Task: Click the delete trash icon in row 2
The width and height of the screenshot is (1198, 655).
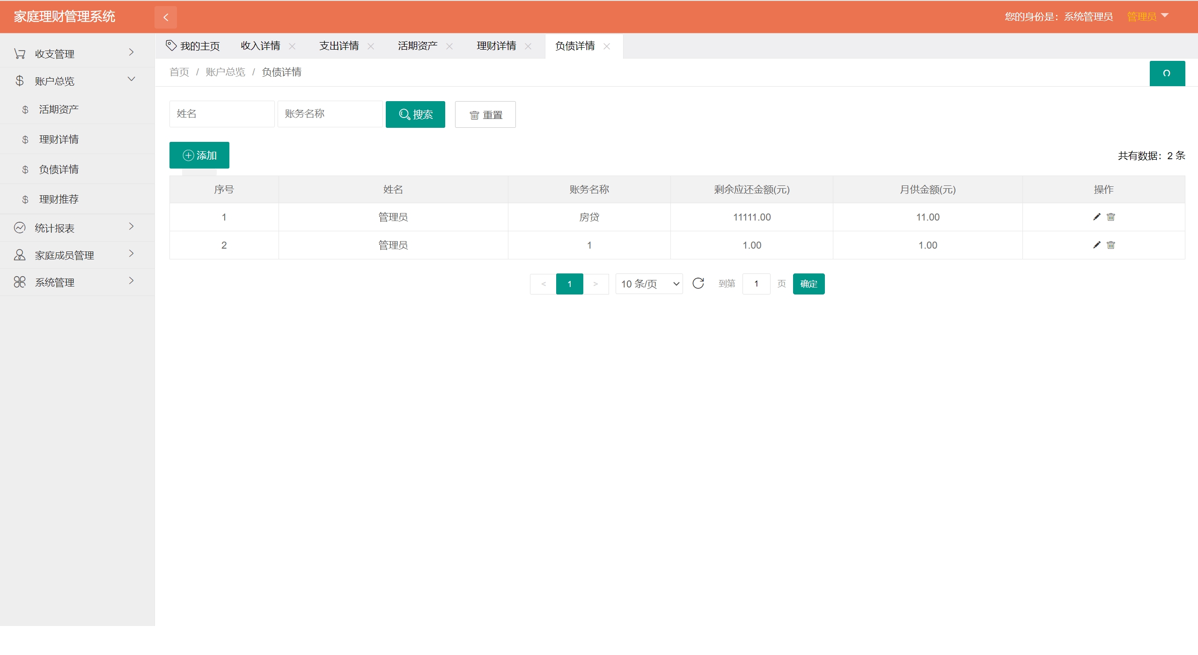Action: coord(1110,245)
